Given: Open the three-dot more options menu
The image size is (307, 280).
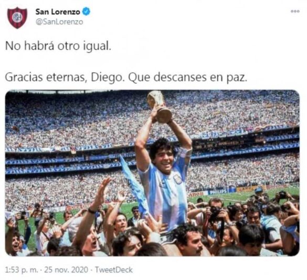Looking at the screenshot, I should click(x=295, y=12).
